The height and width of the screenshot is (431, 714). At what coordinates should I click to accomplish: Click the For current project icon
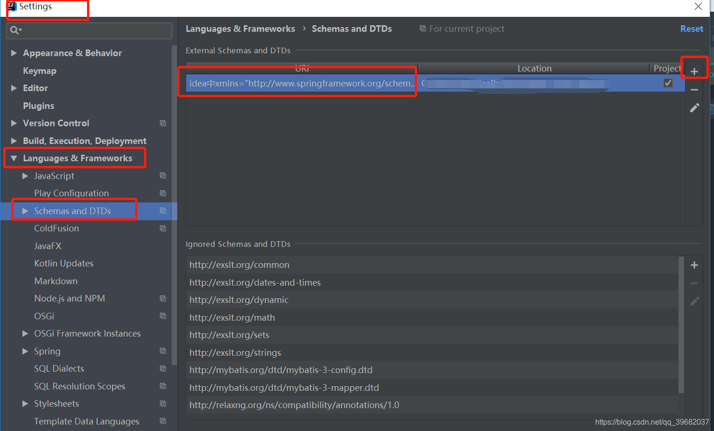tap(423, 29)
